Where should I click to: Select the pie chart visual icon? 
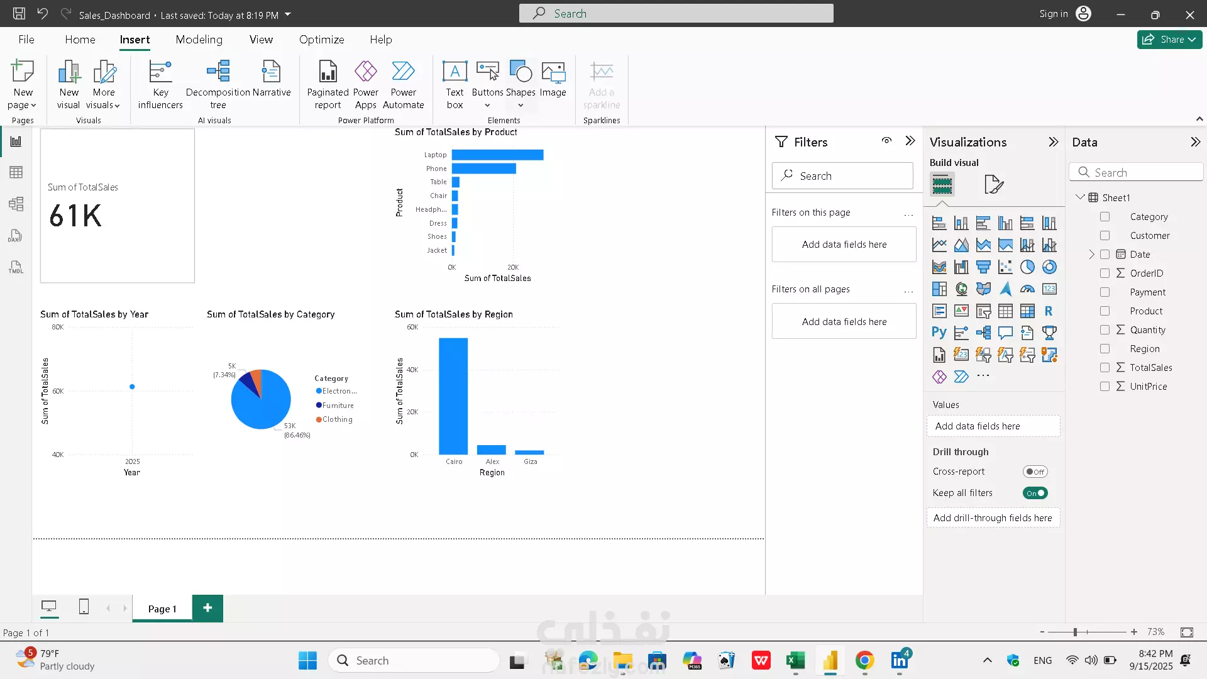click(1027, 267)
